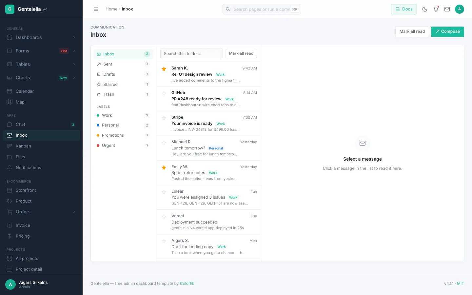This screenshot has width=472, height=295.
Task: Open the Aigars Silkalns profile in sidebar
Action: click(x=41, y=285)
